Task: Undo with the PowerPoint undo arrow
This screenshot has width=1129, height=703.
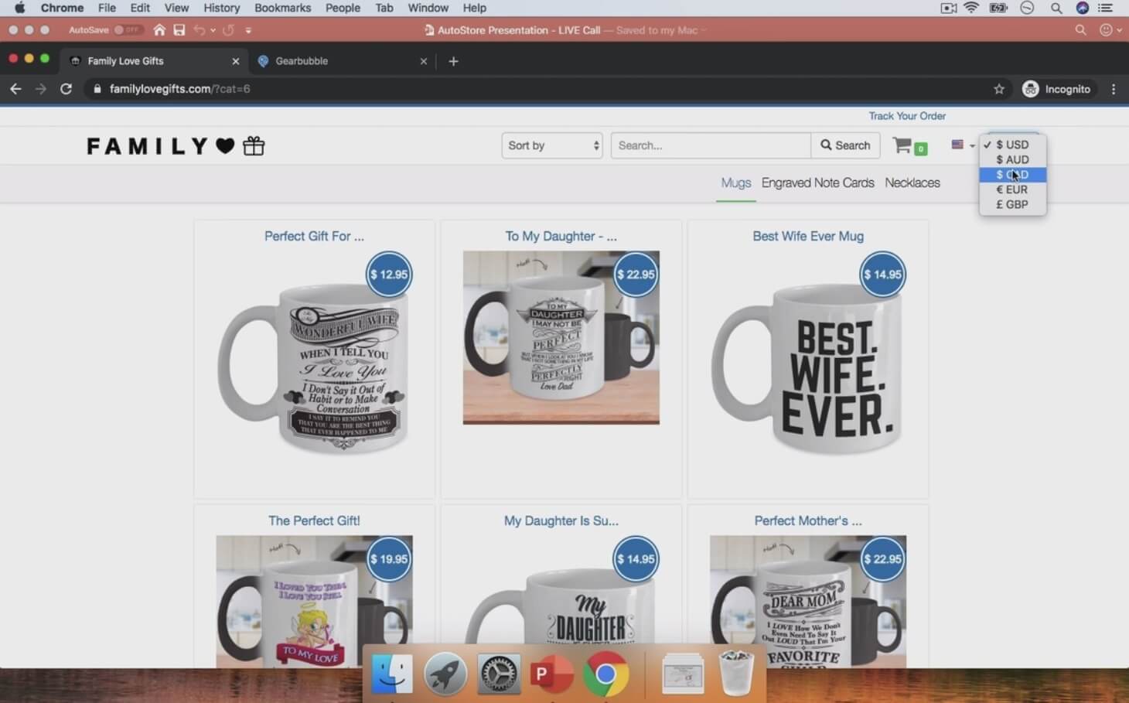Action: point(200,30)
